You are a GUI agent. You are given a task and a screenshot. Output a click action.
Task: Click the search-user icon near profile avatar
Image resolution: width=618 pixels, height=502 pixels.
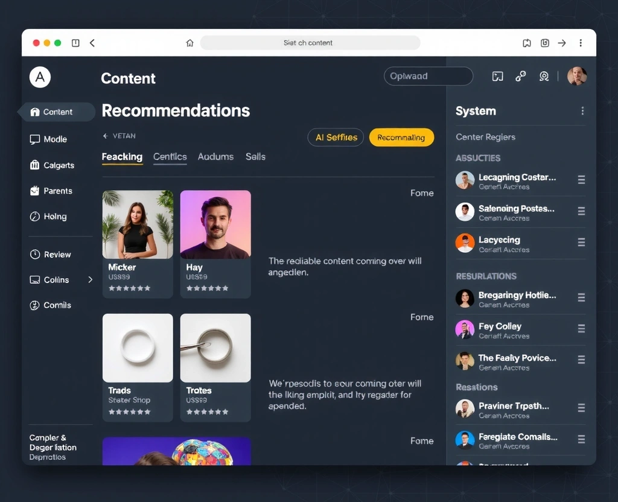point(544,77)
